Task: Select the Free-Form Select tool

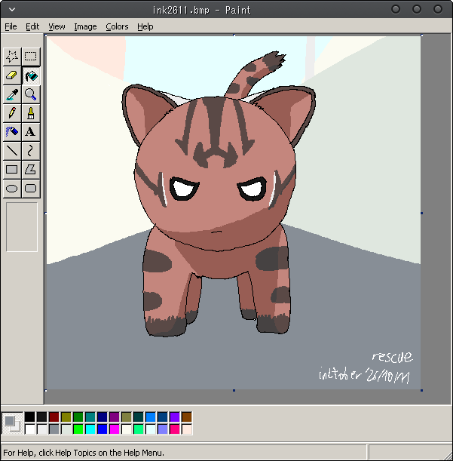Action: point(12,57)
